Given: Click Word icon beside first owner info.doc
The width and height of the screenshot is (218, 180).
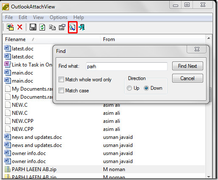Looking at the screenshot, I should pos(7,153).
